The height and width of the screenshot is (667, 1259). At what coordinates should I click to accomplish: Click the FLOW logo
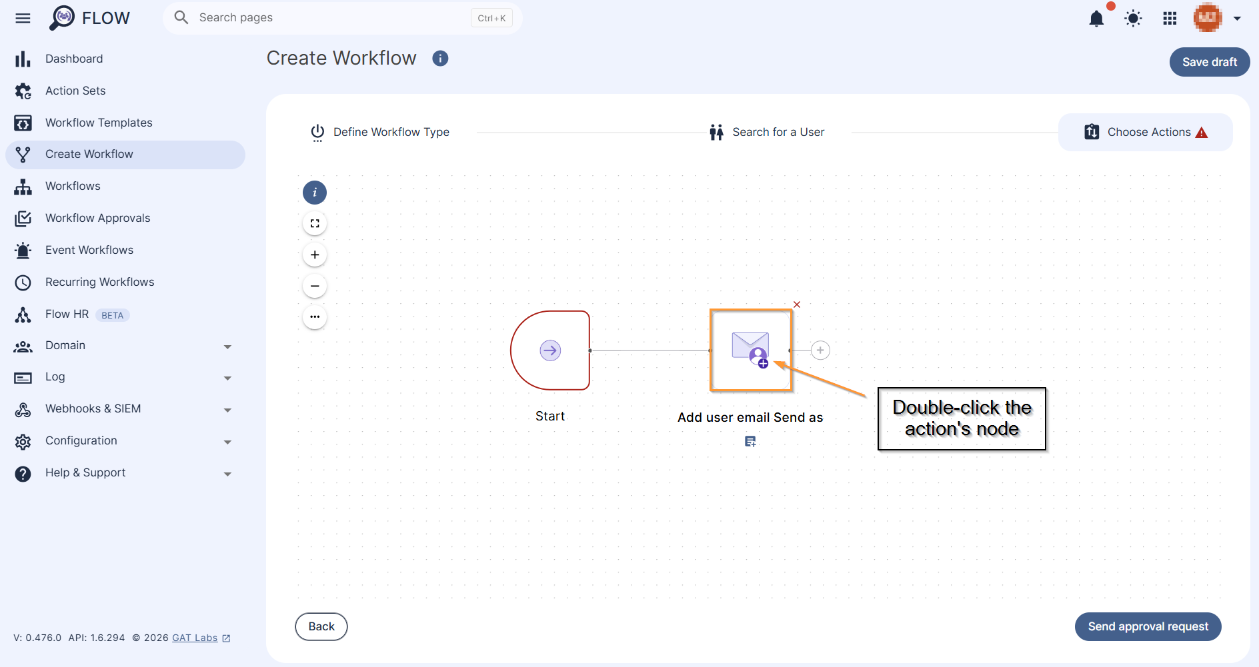pyautogui.click(x=89, y=18)
